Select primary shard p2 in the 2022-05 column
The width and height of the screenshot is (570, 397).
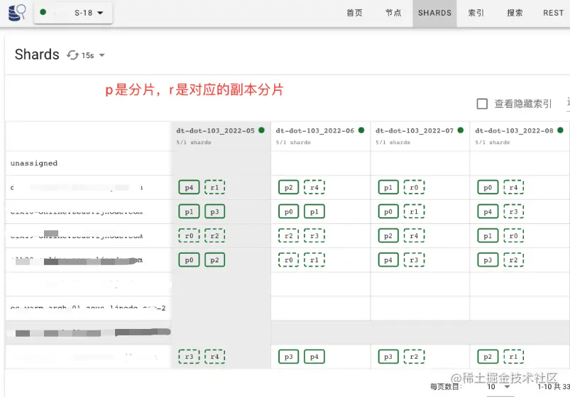coord(214,260)
